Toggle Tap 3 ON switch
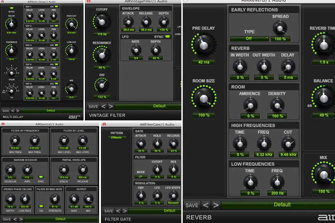 (x=57, y=45)
